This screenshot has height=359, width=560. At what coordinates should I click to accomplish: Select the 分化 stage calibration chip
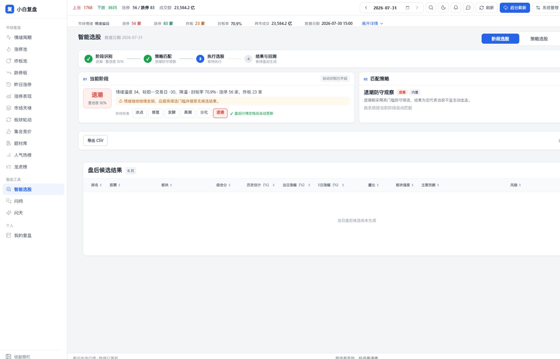pos(204,113)
